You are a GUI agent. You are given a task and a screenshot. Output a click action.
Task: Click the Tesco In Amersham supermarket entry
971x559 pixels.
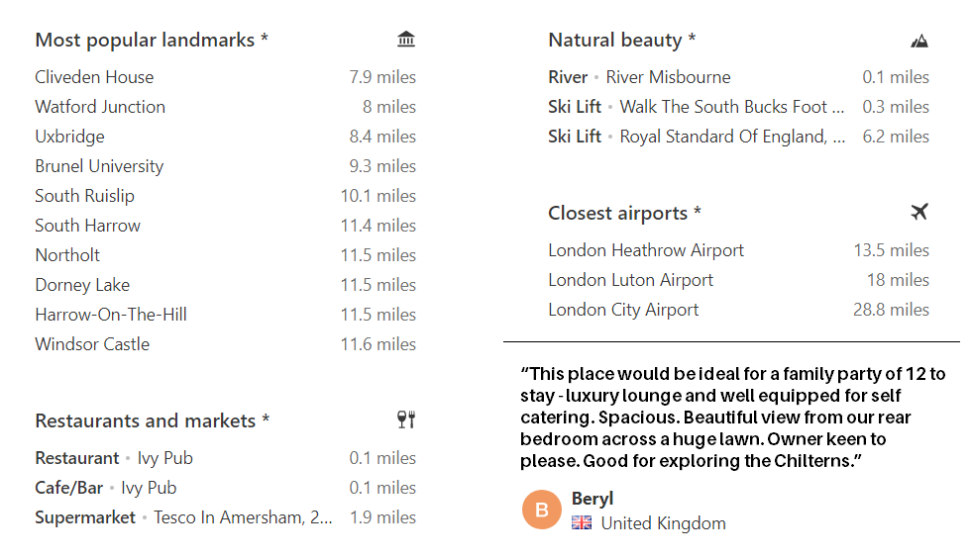tap(243, 517)
